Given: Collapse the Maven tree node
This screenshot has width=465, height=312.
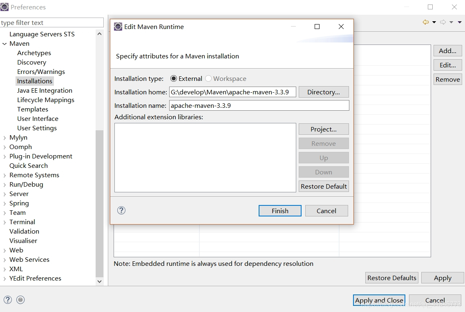Looking at the screenshot, I should click(x=4, y=44).
